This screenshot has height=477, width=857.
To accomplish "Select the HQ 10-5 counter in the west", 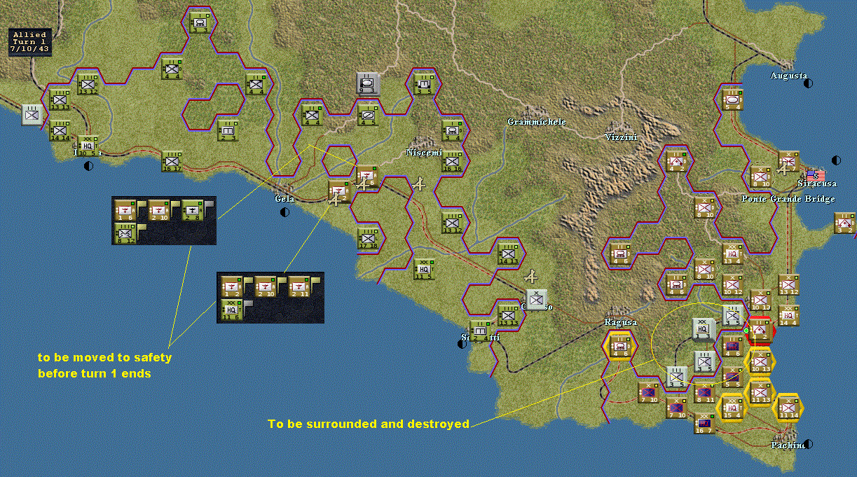I will [87, 146].
